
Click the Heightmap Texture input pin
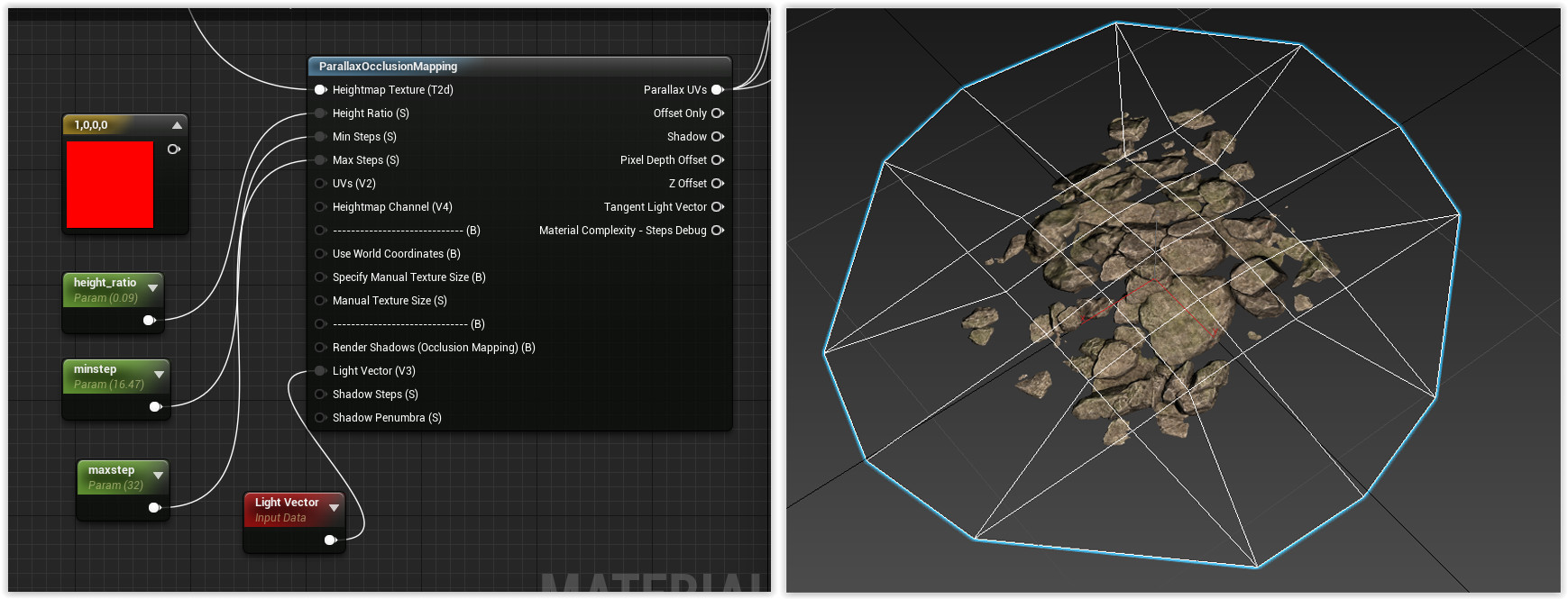coord(320,90)
